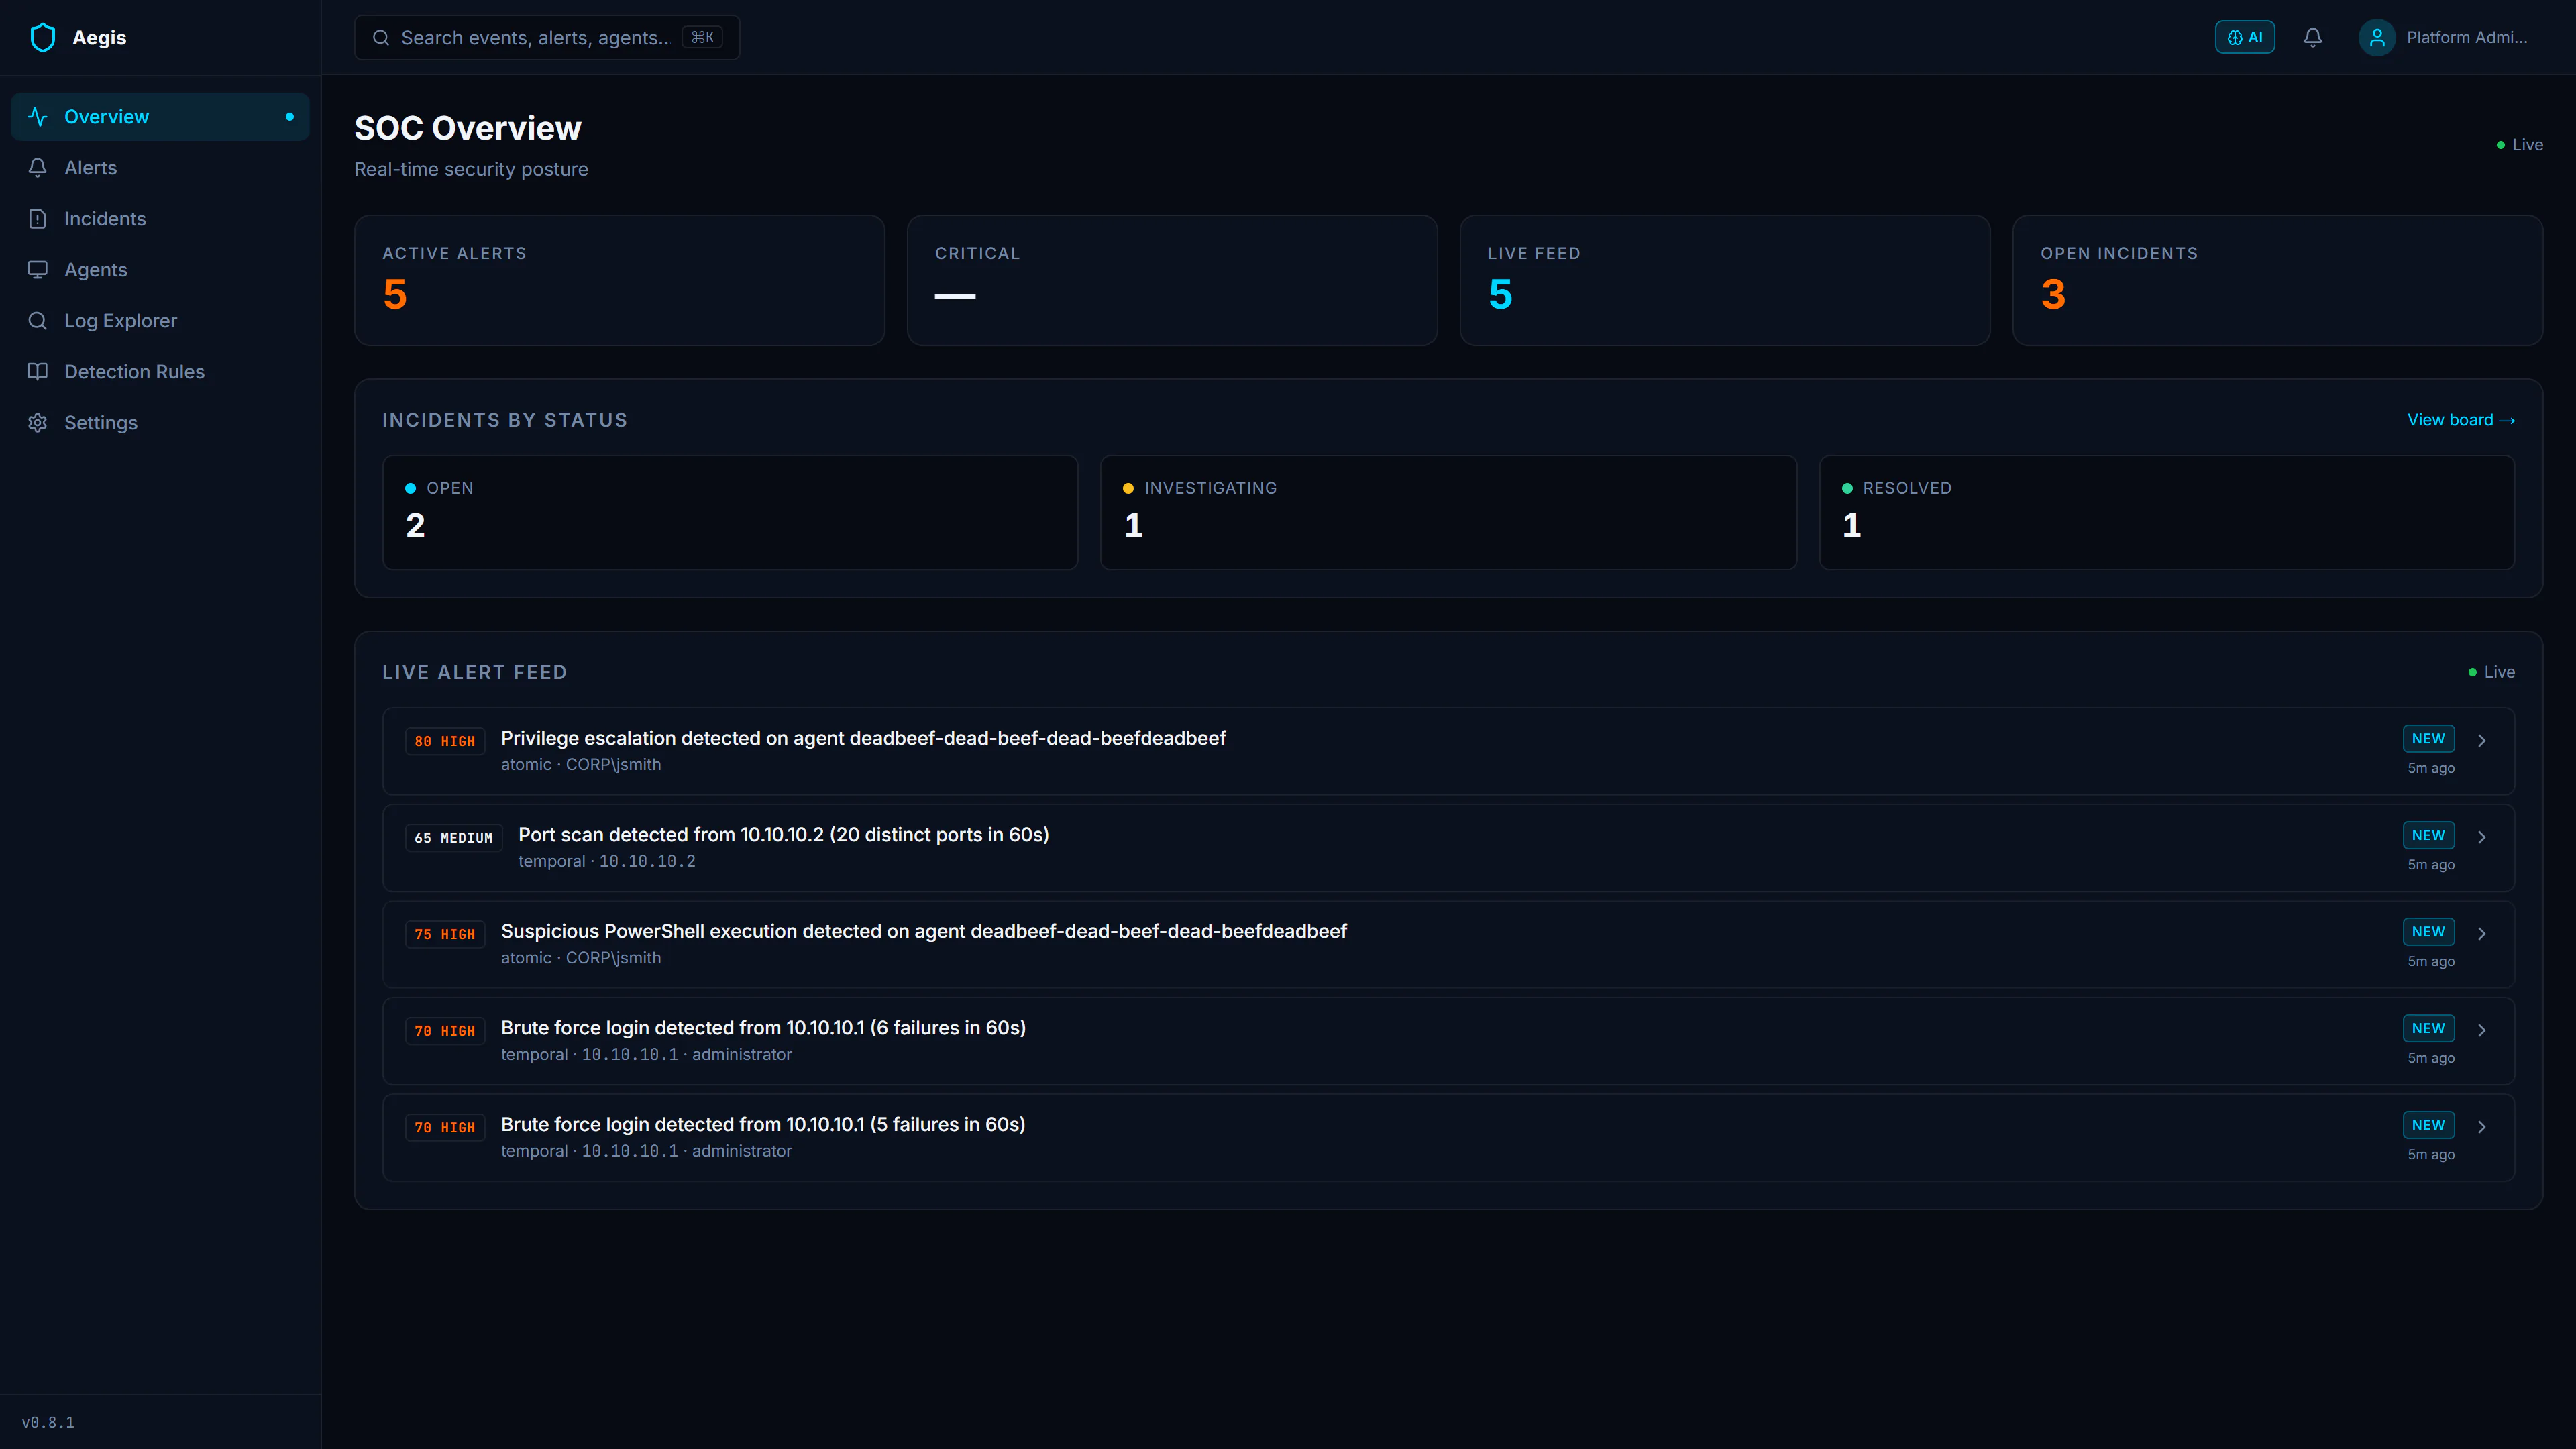Navigate to Log Explorer

pyautogui.click(x=160, y=321)
